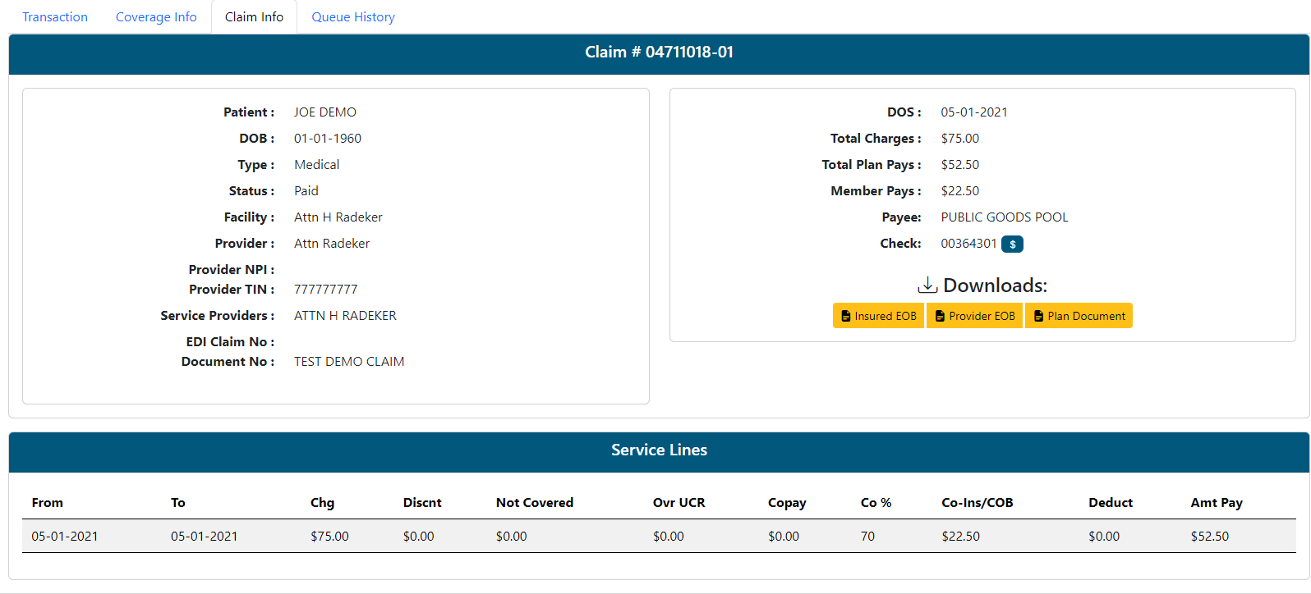Click the check number 00364301
The image size is (1311, 594).
(968, 244)
